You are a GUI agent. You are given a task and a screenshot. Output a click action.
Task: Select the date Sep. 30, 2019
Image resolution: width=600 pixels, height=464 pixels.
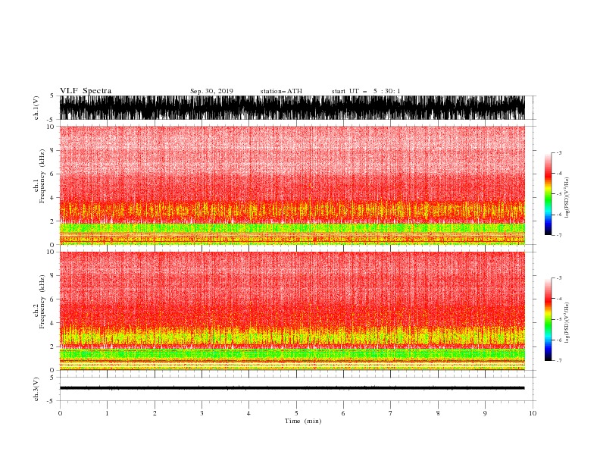(211, 91)
